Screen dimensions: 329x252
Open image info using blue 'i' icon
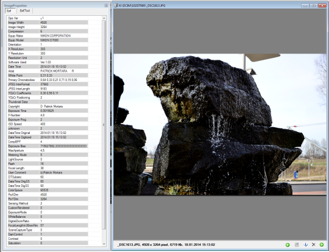(306, 245)
